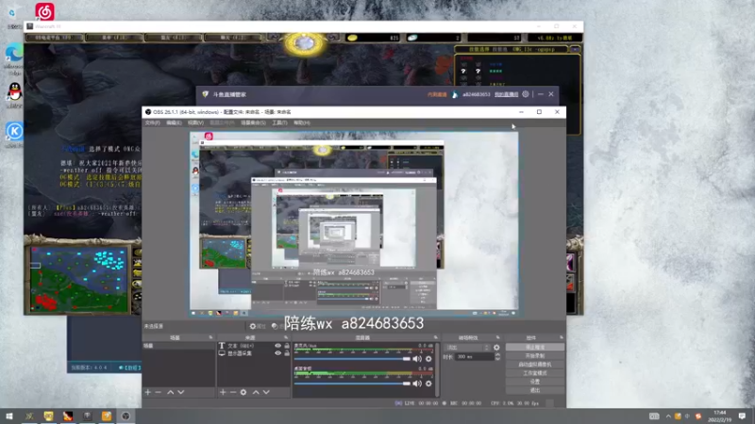Pop out the Scenes dock panel
Screen dimensions: 755x424
(x=210, y=337)
